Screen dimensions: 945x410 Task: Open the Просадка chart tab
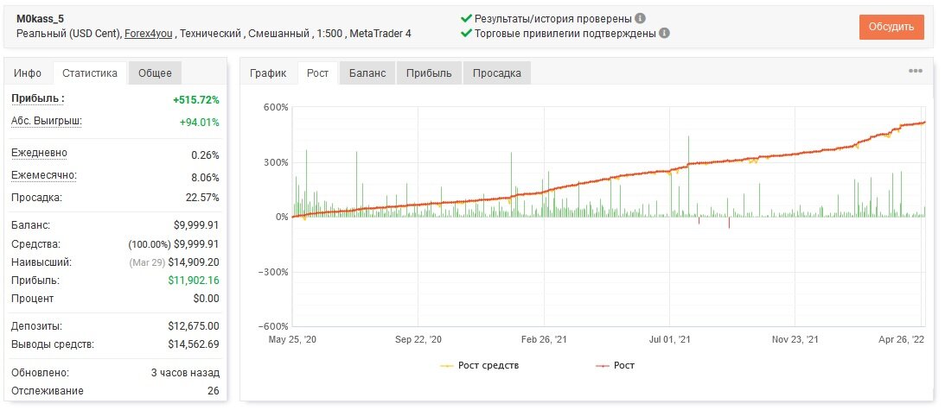coord(496,73)
